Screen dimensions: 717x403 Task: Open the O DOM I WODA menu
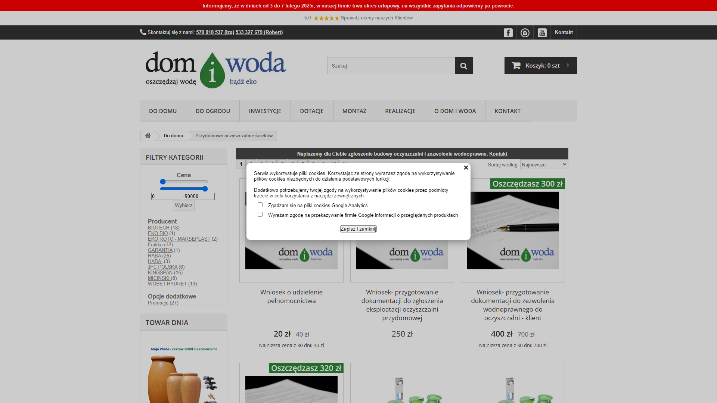455,111
